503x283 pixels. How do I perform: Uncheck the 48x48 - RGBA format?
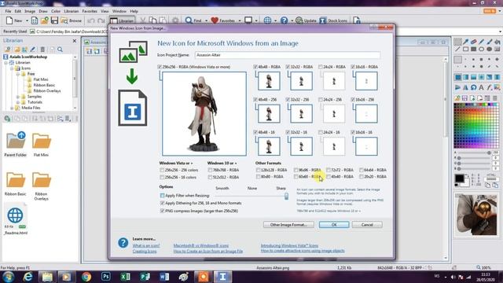(255, 67)
